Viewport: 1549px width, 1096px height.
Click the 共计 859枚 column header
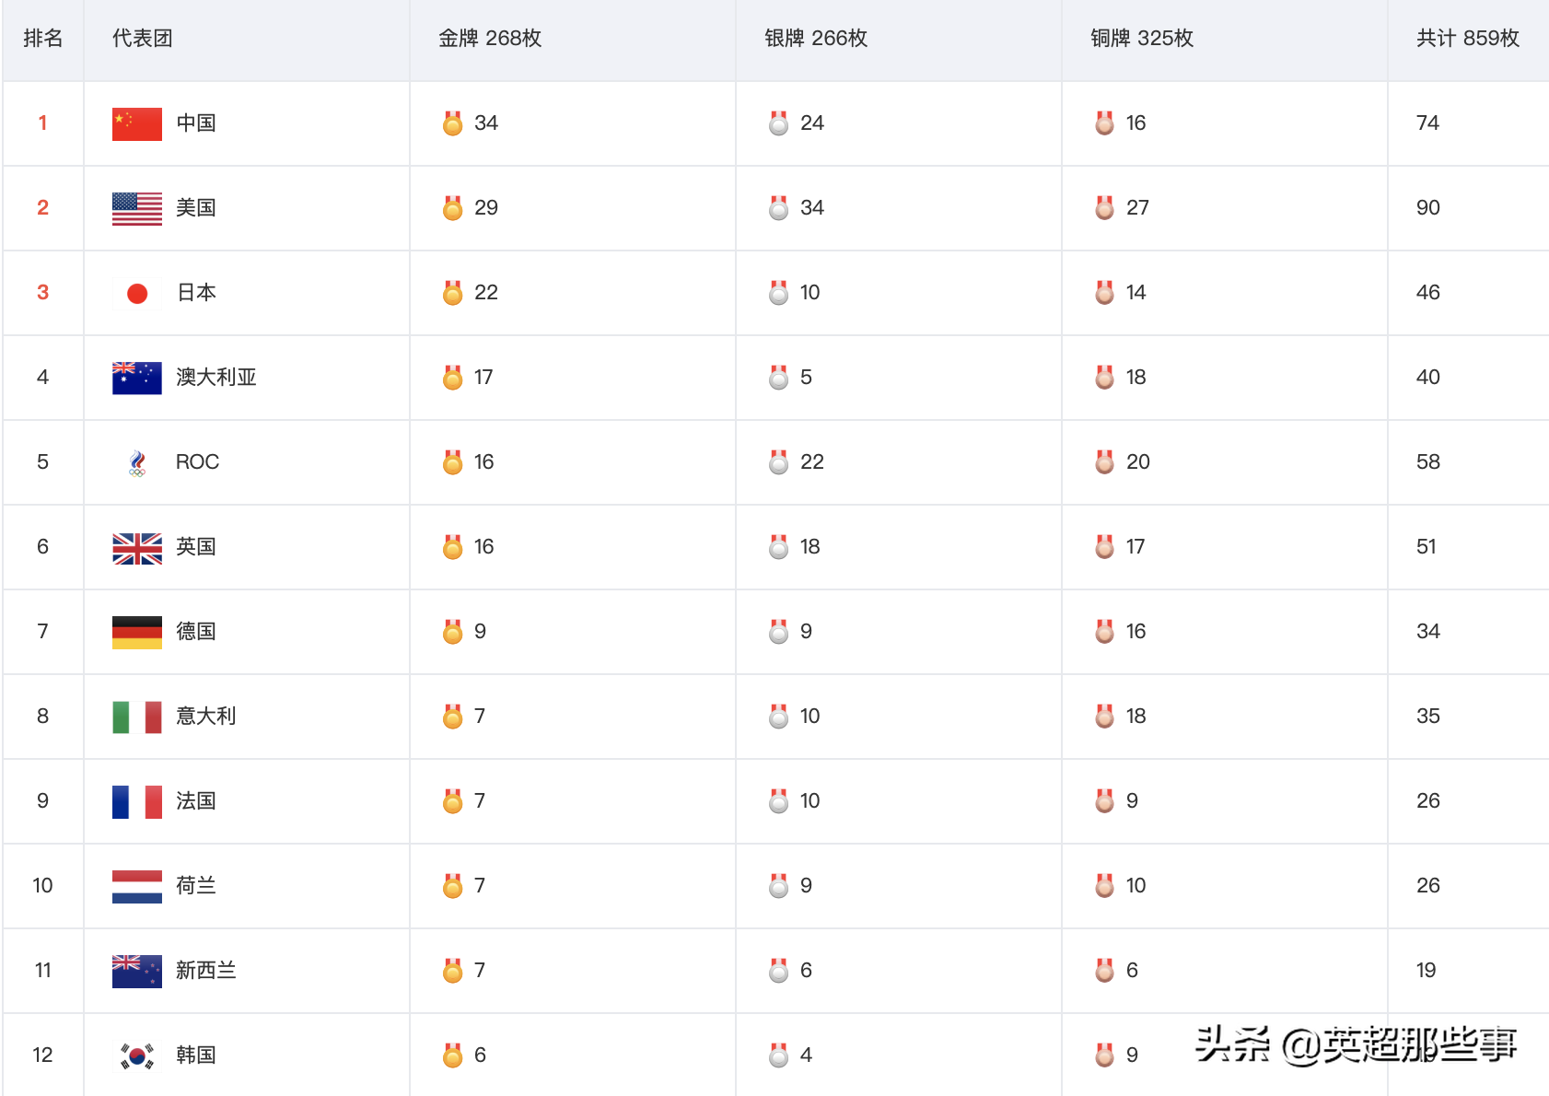click(1467, 39)
